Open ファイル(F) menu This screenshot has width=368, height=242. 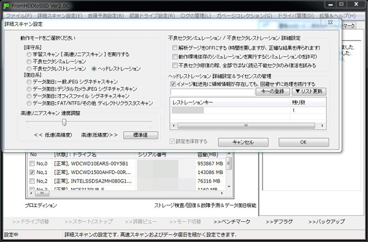coord(19,16)
